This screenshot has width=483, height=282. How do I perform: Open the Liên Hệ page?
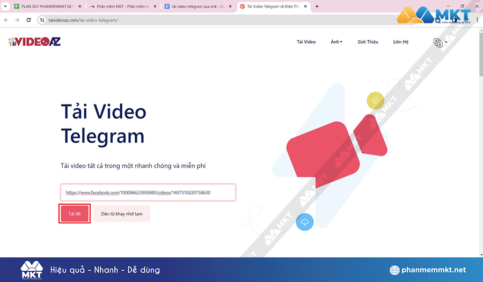[400, 42]
